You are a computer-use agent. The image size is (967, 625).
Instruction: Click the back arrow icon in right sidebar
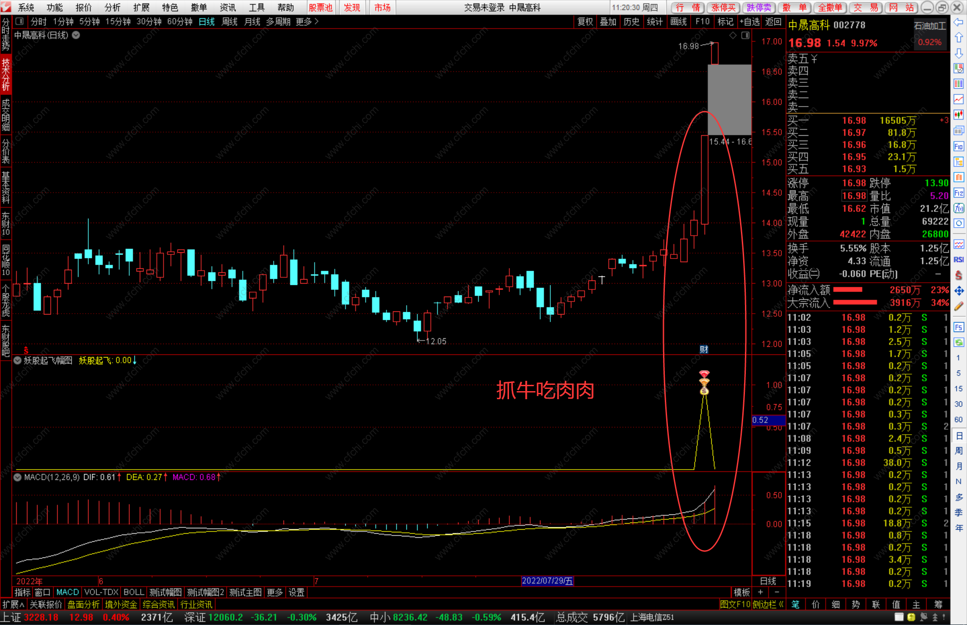tap(958, 22)
